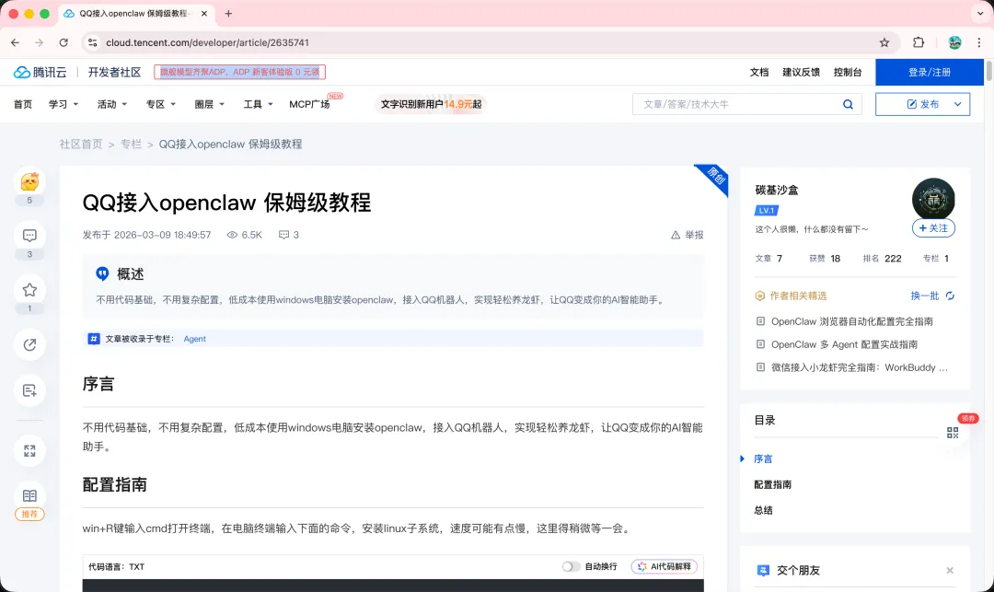Enter fullscreen reading mode icon
This screenshot has width=994, height=592.
pos(29,450)
